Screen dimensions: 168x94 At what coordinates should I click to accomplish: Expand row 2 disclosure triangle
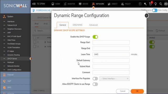(45, 47)
